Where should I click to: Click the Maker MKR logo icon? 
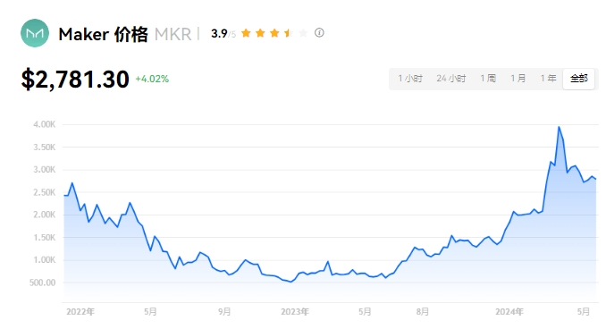[35, 33]
